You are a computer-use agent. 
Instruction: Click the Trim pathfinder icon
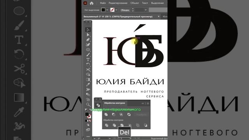[x=114, y=125]
